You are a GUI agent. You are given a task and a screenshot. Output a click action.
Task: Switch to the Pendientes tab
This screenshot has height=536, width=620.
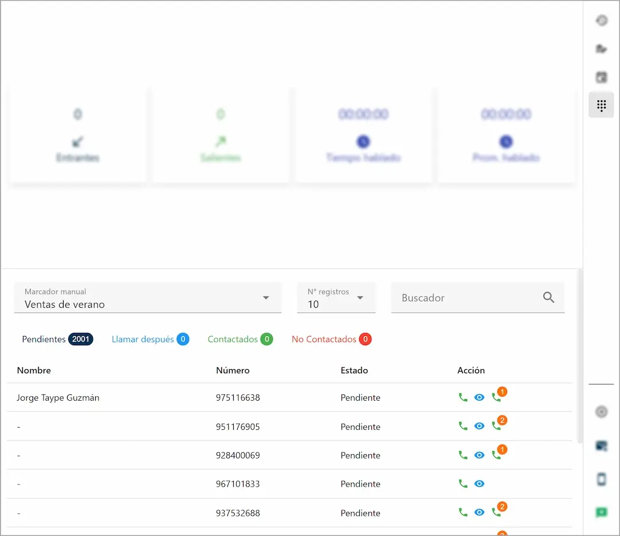click(57, 339)
